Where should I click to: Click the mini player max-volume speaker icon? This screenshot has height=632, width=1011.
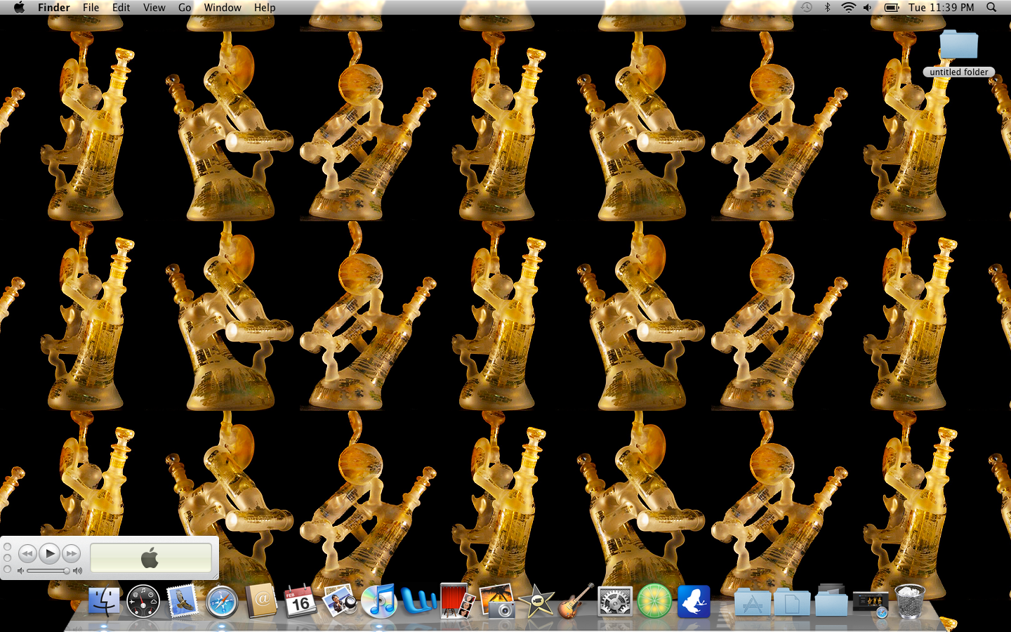77,571
